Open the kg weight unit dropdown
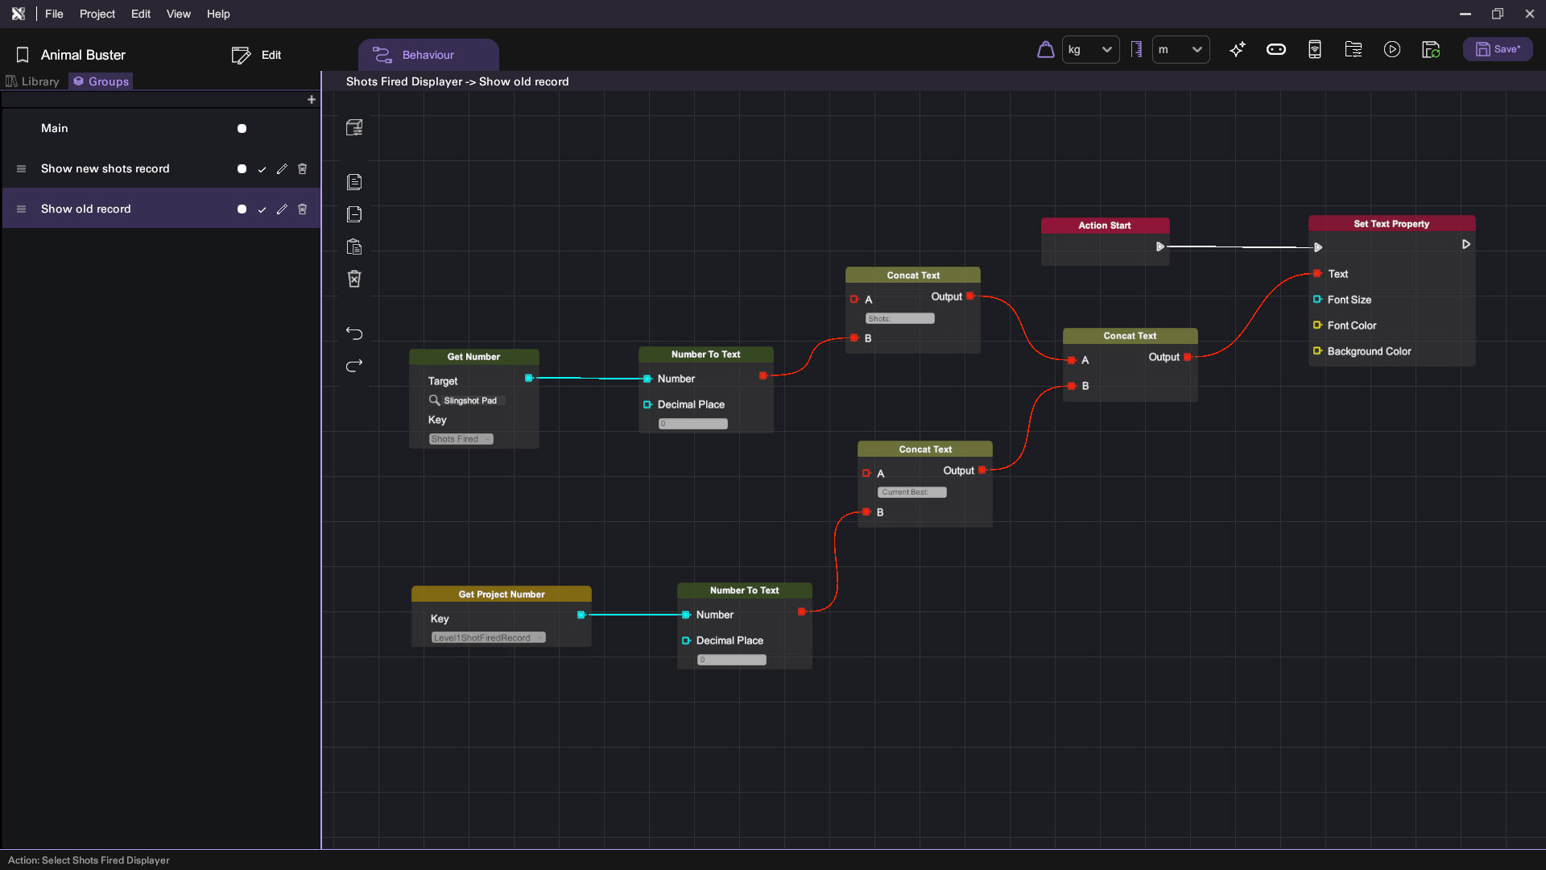This screenshot has width=1546, height=870. pos(1090,49)
